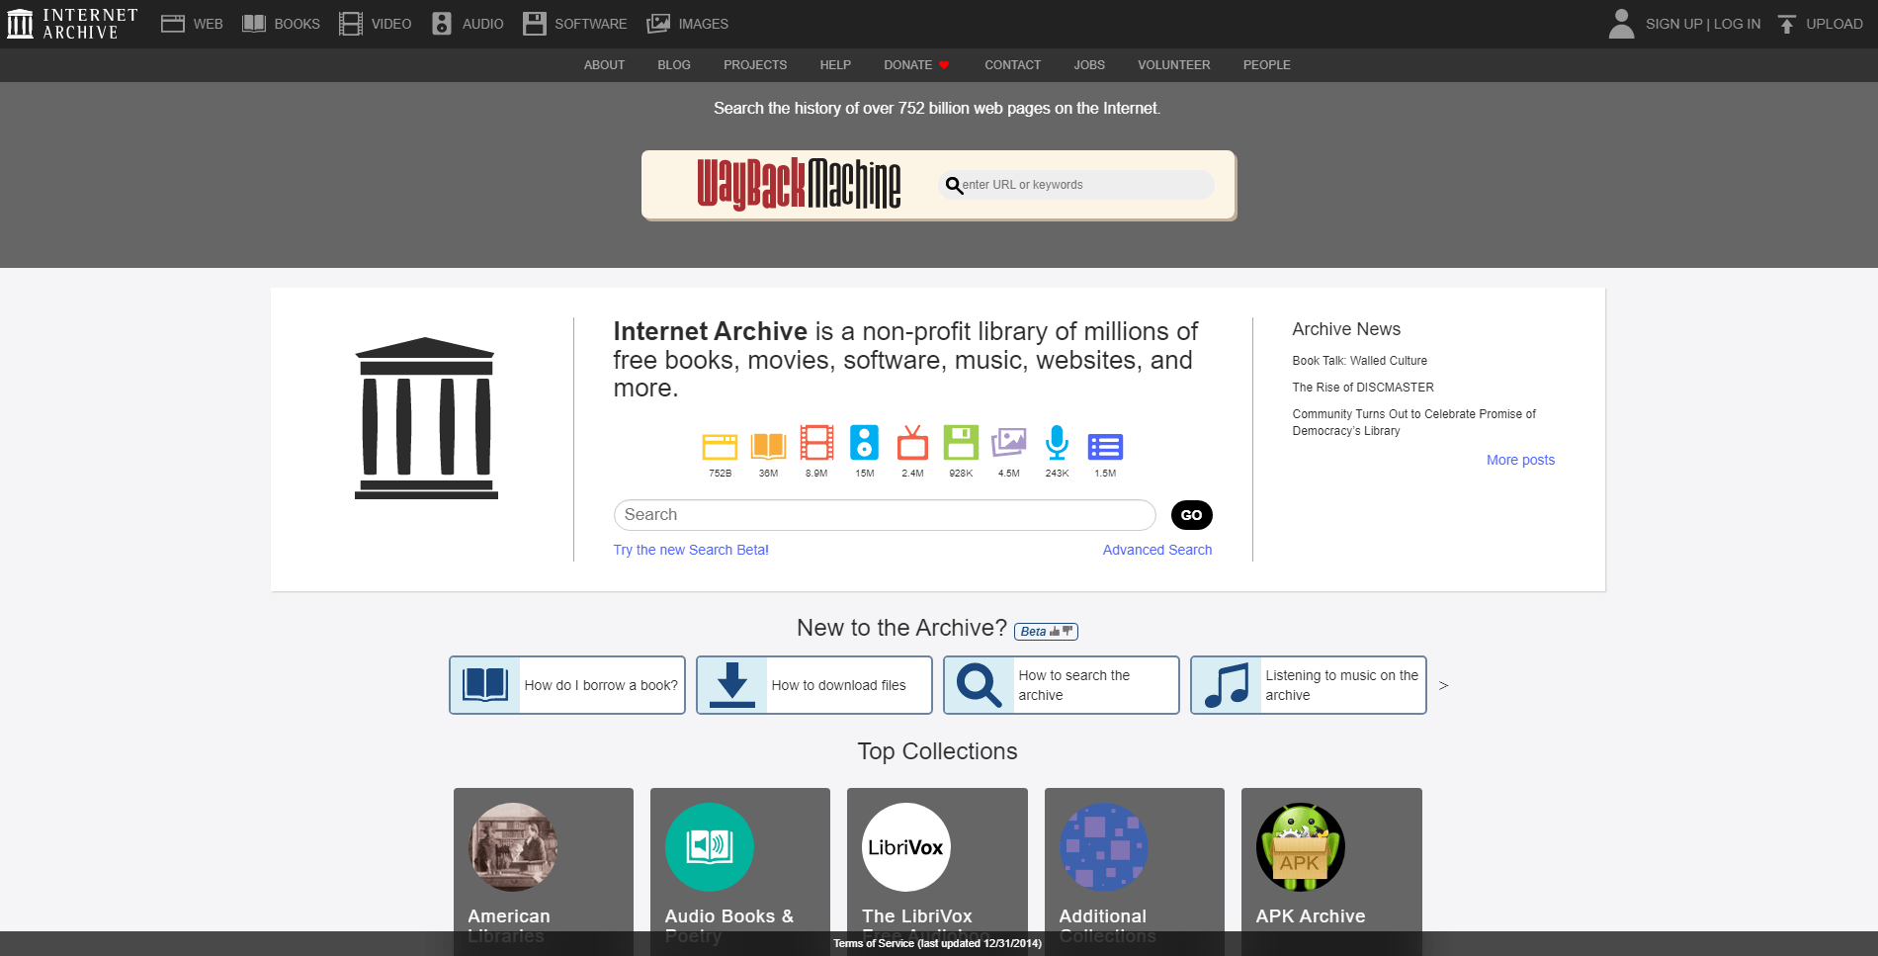Open the Books icon in the top bar

tap(254, 24)
